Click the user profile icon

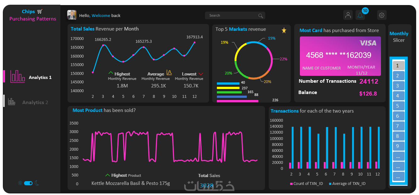coord(348,15)
